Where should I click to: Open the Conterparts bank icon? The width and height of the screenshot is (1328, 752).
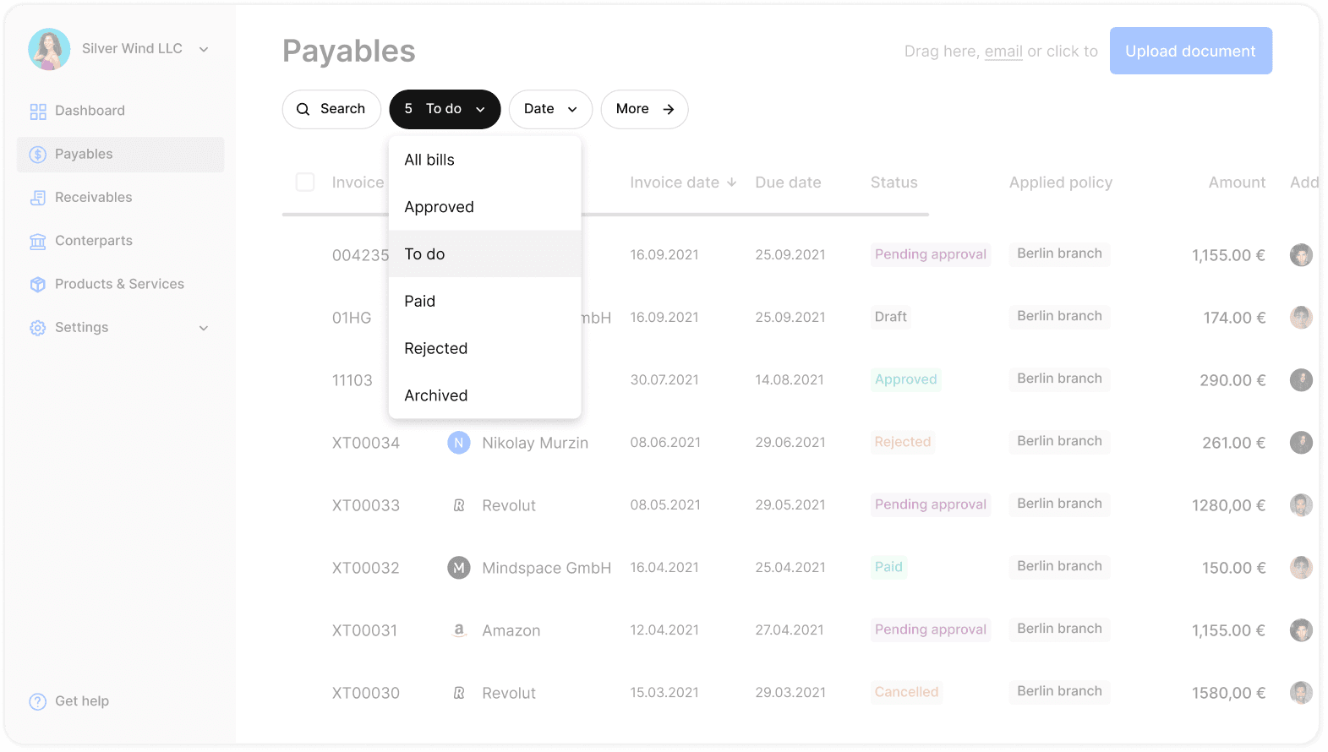[38, 242]
